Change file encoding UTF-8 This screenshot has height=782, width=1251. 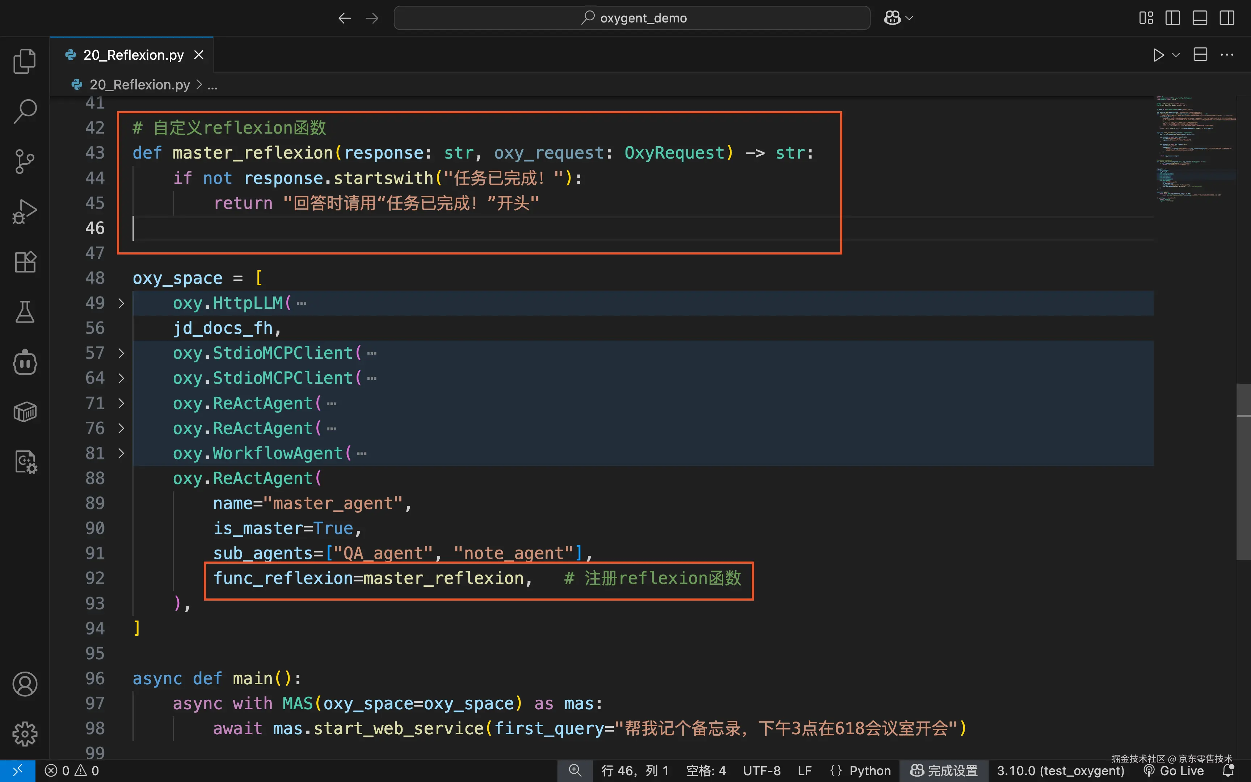tap(762, 771)
